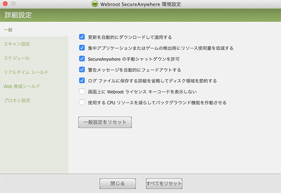281x193 pixels.
Task: Toggle 警告メッセージを自動的にフェードアウトする checkbox
Action: click(x=82, y=69)
